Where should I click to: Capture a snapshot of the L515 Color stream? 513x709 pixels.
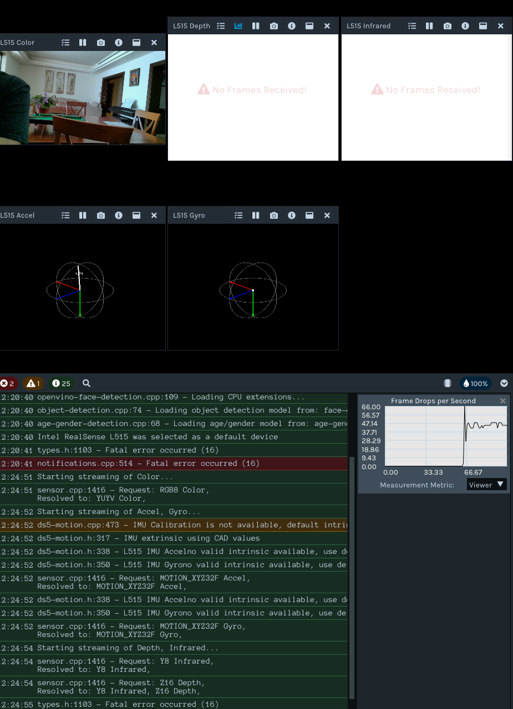[x=101, y=42]
